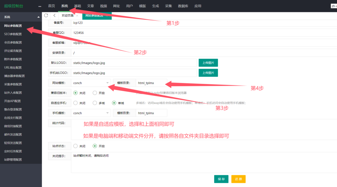Set 自适应手机 to 多域

click(95, 103)
